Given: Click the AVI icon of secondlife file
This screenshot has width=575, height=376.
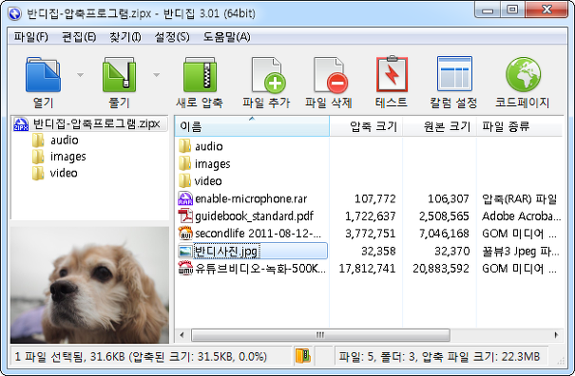Looking at the screenshot, I should click(x=185, y=234).
